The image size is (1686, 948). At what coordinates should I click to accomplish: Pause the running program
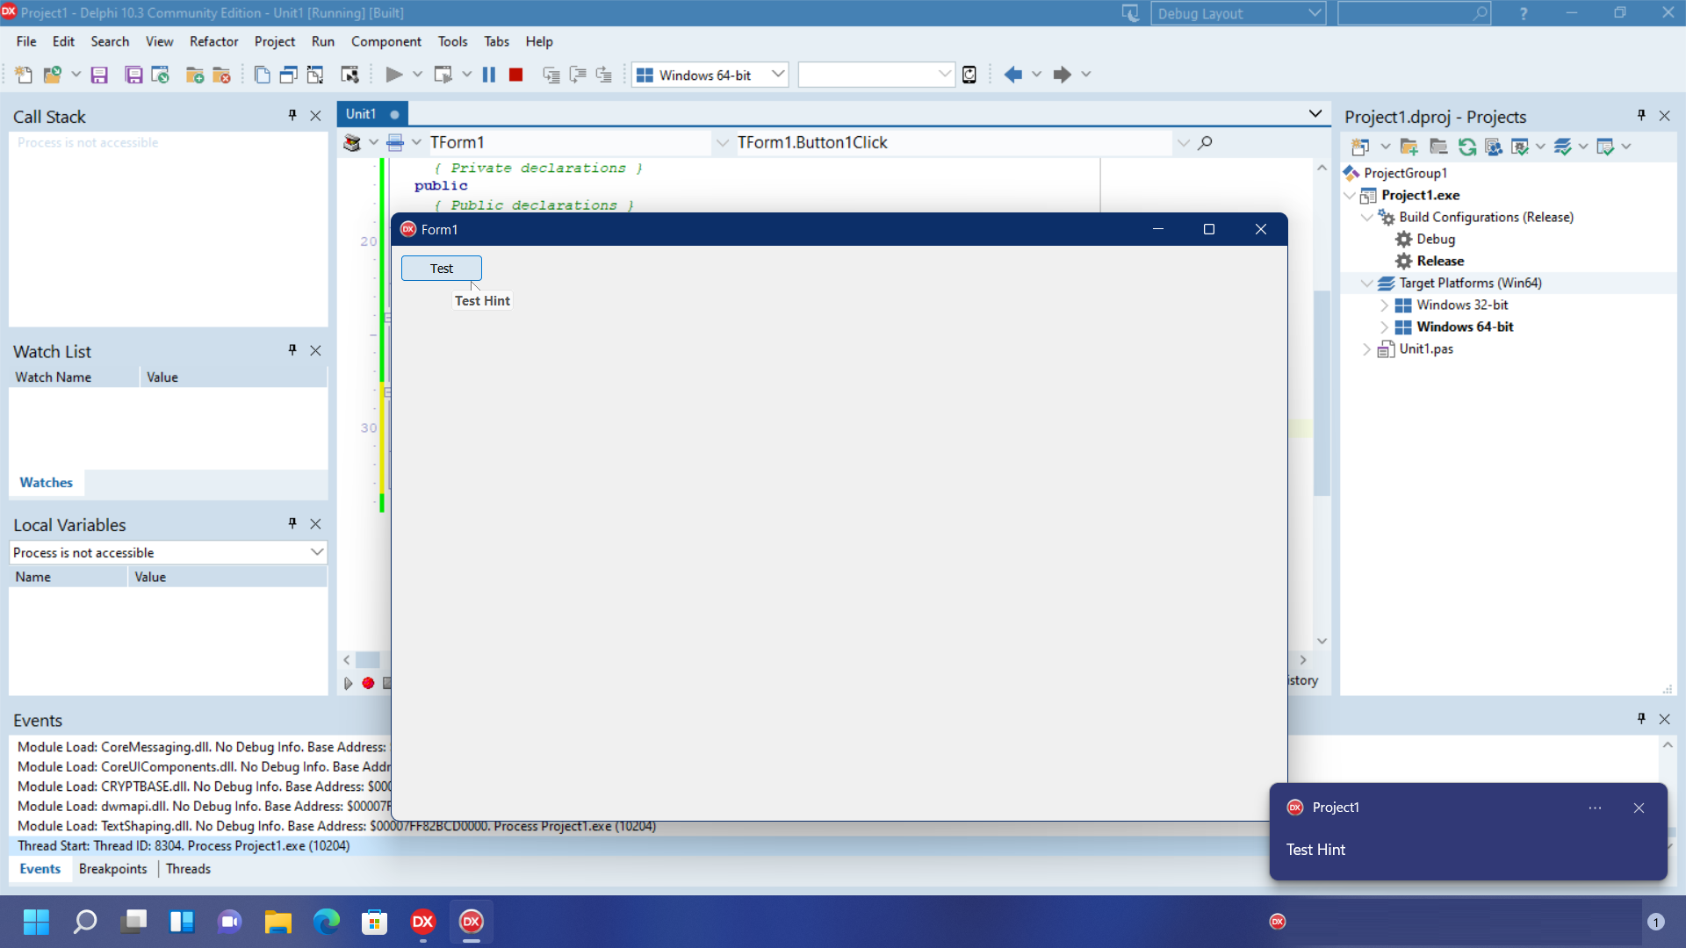coord(489,75)
